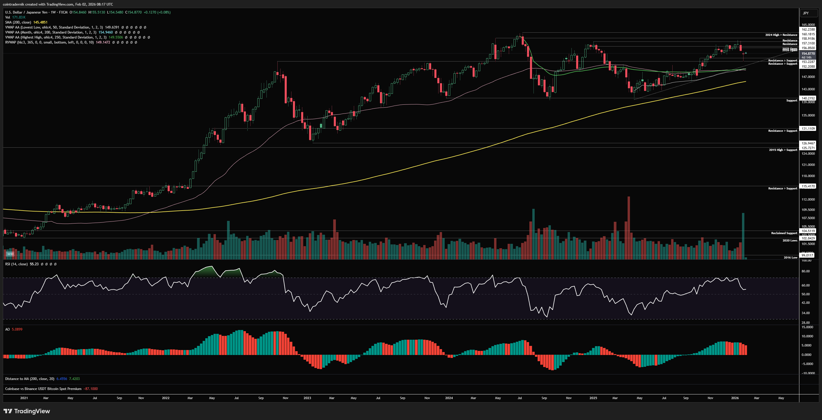Click the 365D badge in volume pane
The image size is (822, 420).
pyautogui.click(x=10, y=254)
